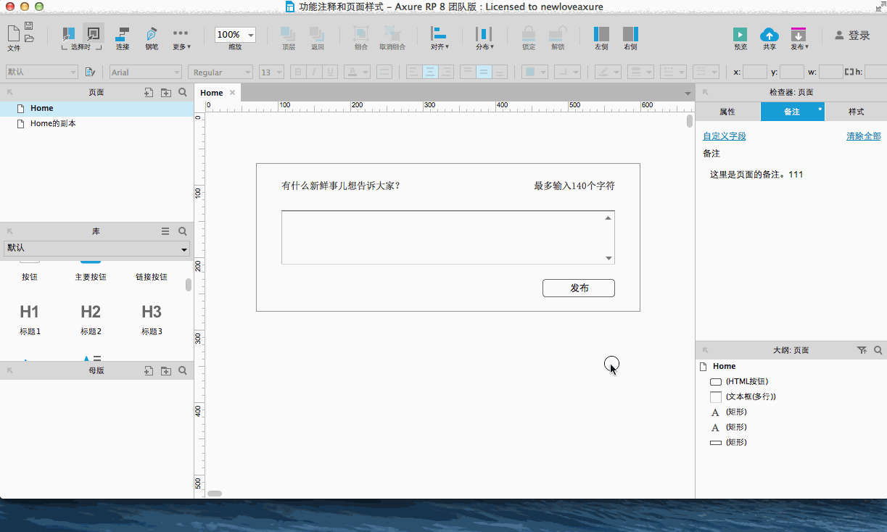The height and width of the screenshot is (532, 887).
Task: Open the Arial font dropdown
Action: pos(146,72)
